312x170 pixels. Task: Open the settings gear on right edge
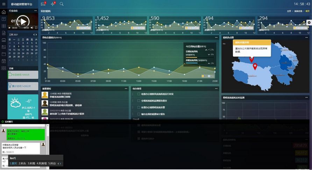pos(309,23)
